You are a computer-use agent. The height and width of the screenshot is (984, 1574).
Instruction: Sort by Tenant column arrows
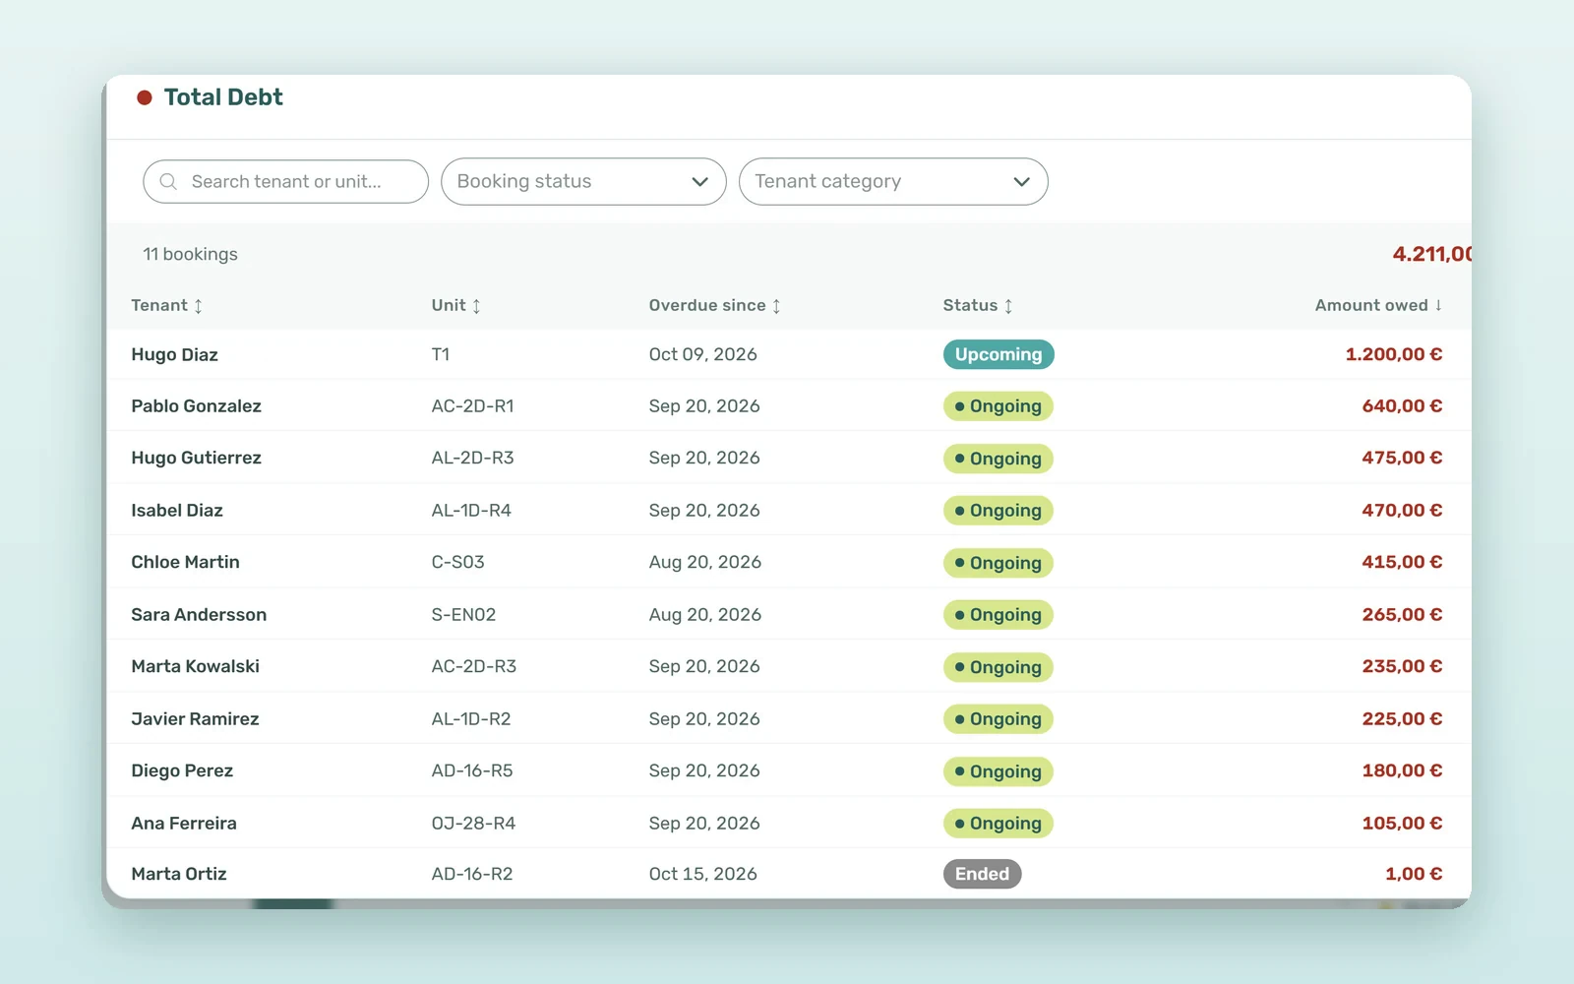(198, 306)
